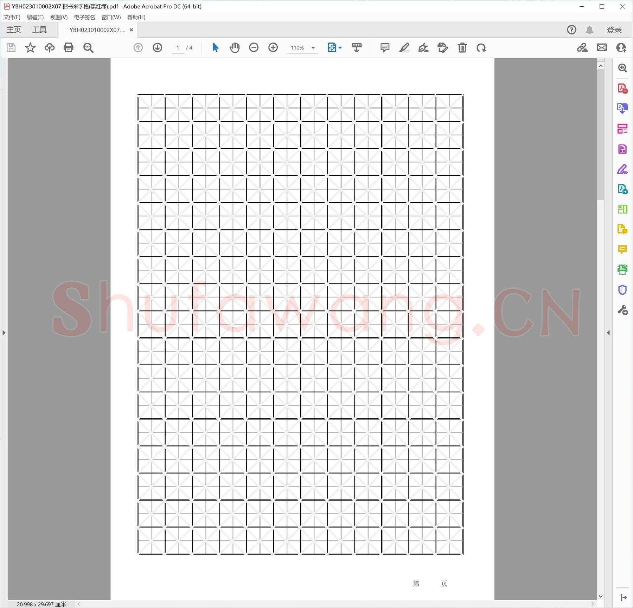This screenshot has width=633, height=608.
Task: Open the scrolling mode tool
Action: 357,47
